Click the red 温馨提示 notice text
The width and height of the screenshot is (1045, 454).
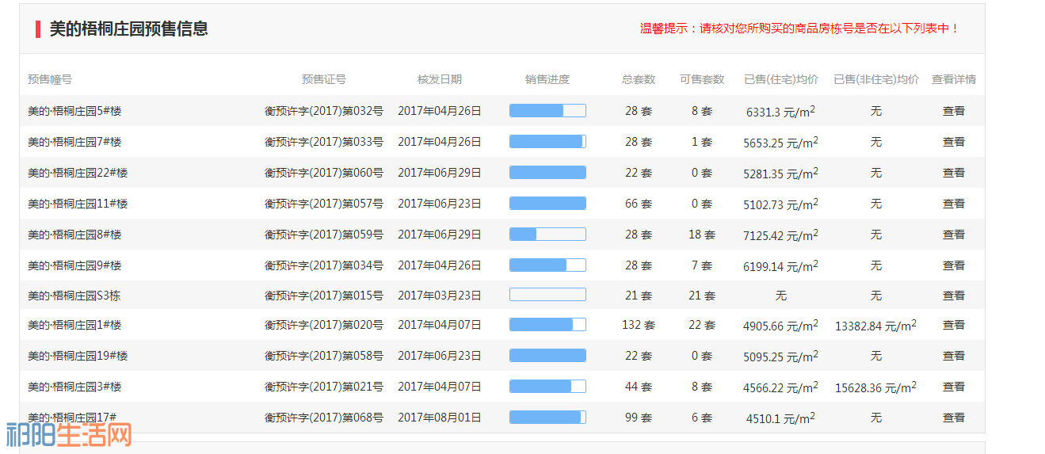800,29
